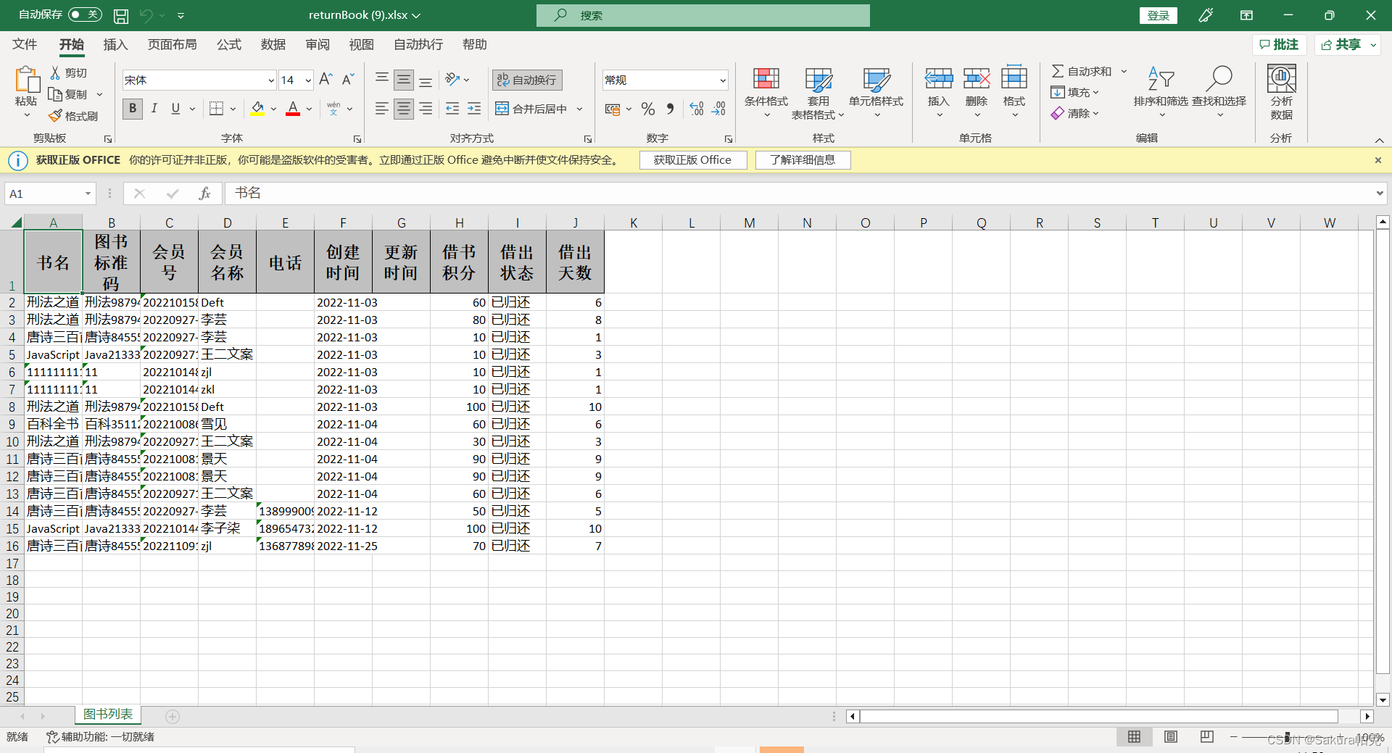Click the 获取正版 Office button
Viewport: 1392px width, 753px height.
[x=692, y=159]
